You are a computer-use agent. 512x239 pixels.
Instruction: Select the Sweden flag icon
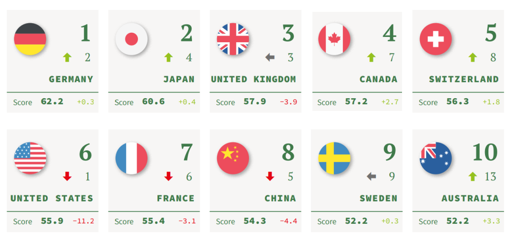tap(334, 158)
